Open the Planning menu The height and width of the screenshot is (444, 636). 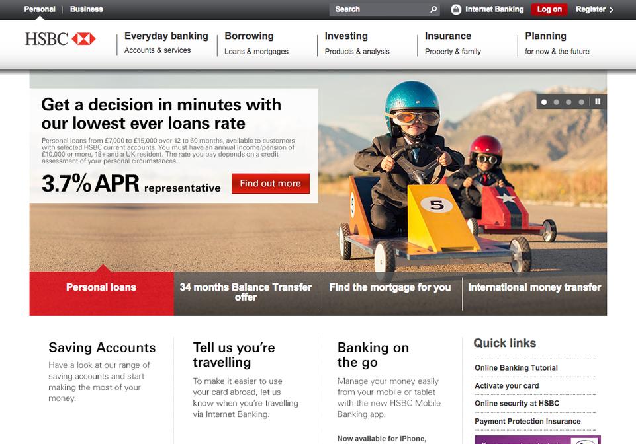545,36
